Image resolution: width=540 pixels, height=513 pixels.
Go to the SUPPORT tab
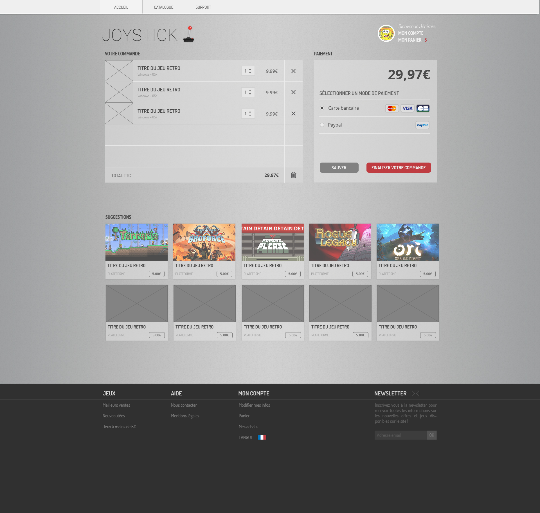(203, 7)
